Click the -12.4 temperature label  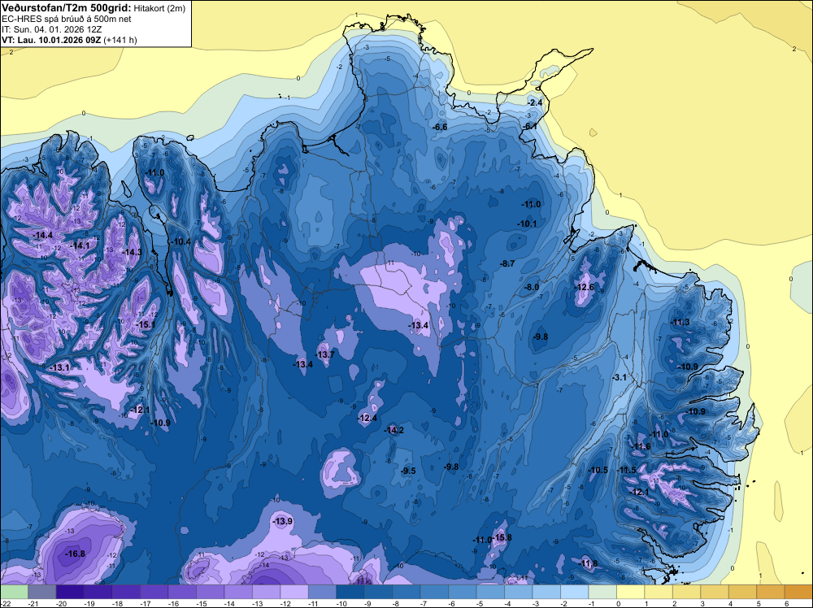click(367, 418)
